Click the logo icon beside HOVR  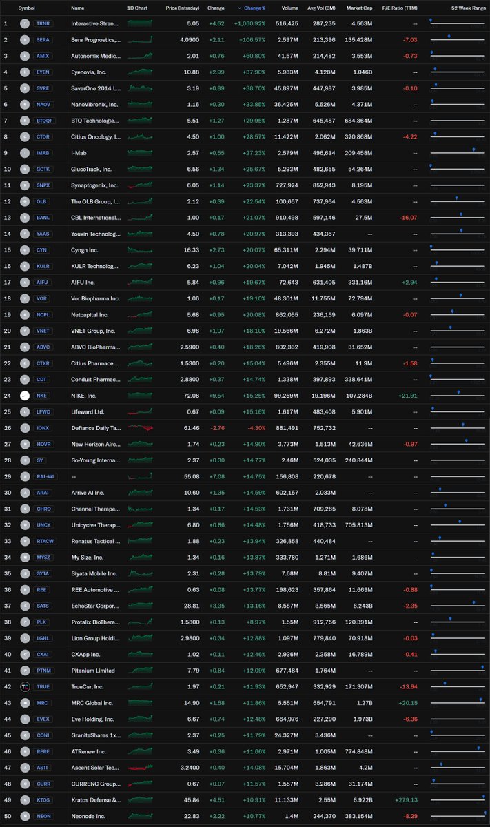25,445
